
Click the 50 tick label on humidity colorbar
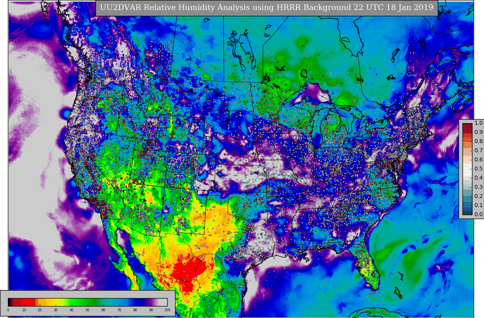(88, 310)
